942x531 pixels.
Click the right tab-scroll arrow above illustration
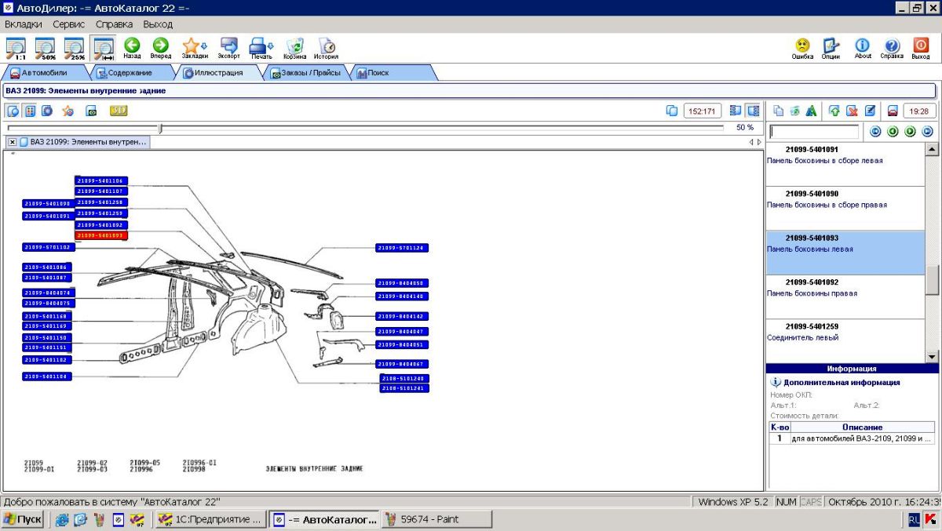pos(759,142)
